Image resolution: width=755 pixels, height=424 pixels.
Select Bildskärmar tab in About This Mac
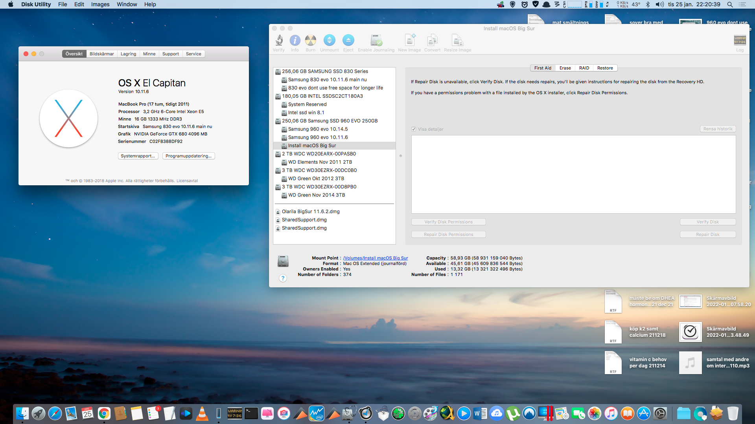click(102, 54)
